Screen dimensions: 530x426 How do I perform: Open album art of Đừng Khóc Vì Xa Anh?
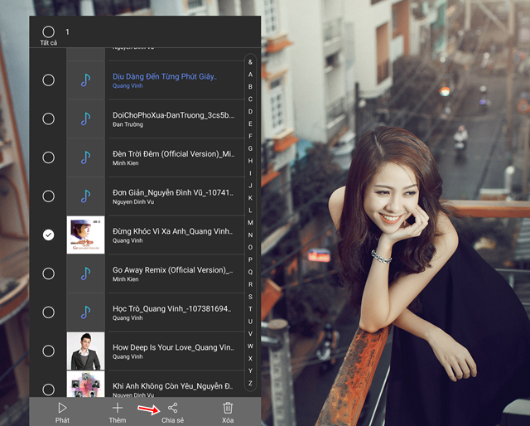tap(85, 235)
